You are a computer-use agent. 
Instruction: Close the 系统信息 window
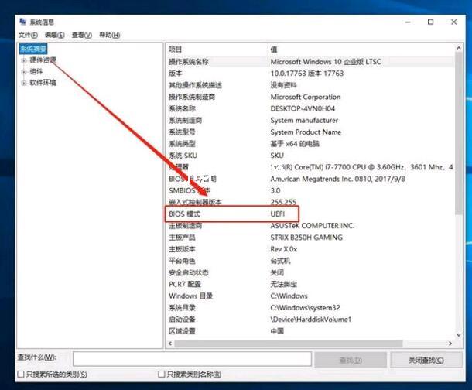coord(454,22)
